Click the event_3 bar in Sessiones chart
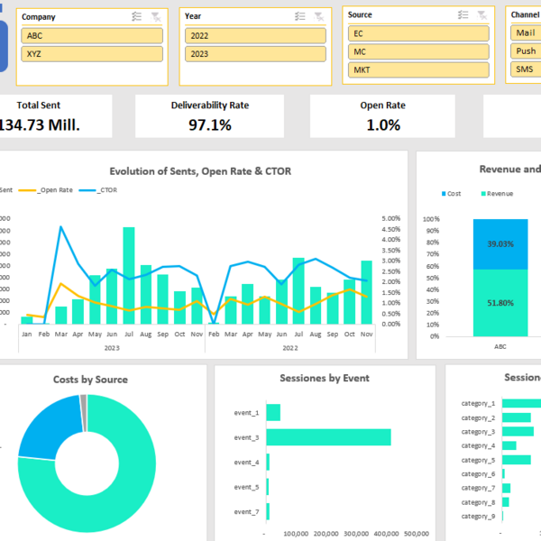Viewport: 541px width, 541px height. pos(328,437)
